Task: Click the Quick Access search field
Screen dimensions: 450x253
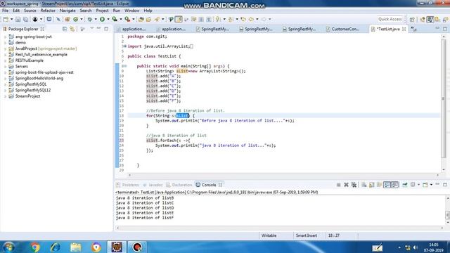Action: [390, 19]
